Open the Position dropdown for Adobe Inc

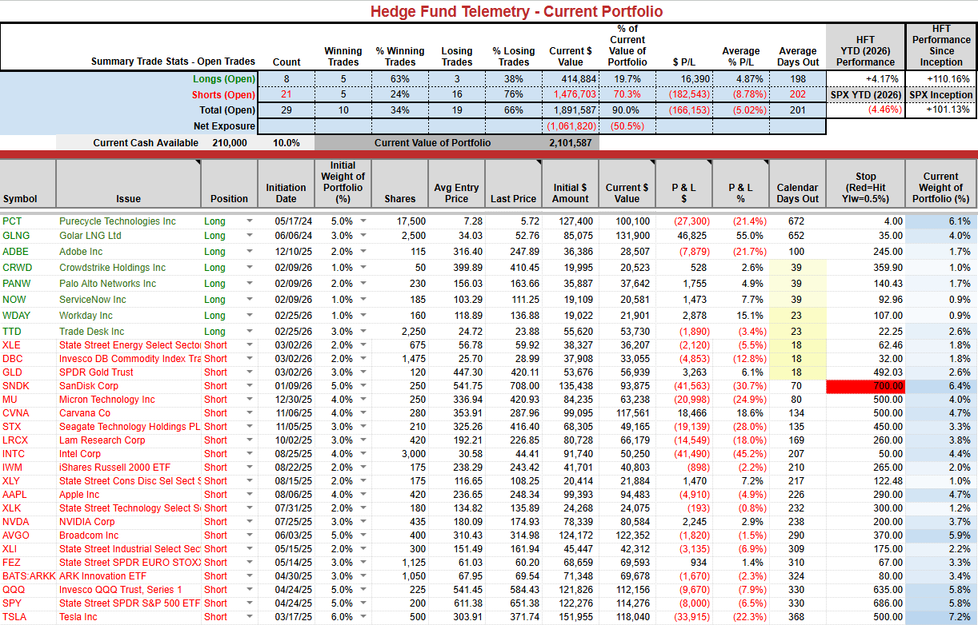[x=249, y=252]
